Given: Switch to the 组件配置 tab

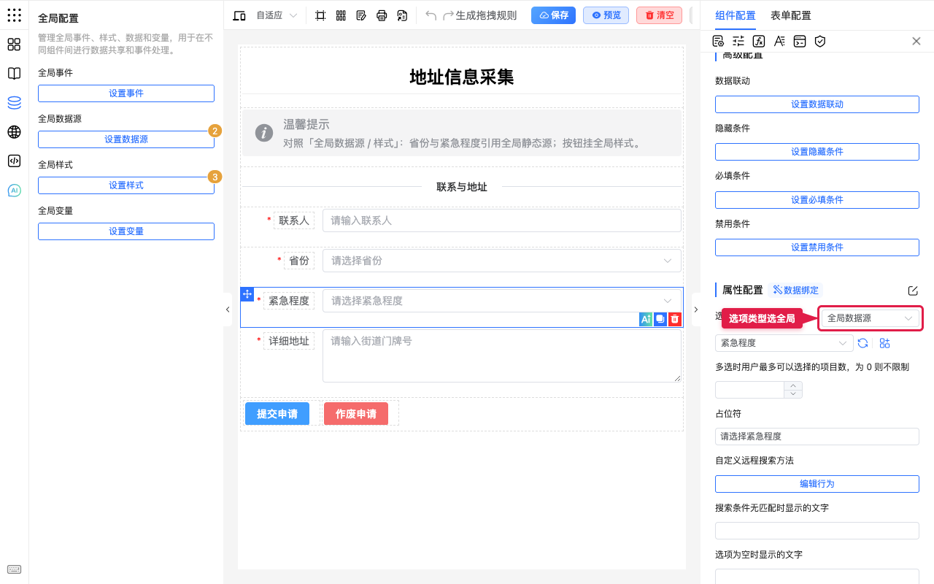Looking at the screenshot, I should pos(736,15).
